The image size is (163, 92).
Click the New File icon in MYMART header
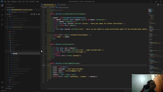[x=32, y=14]
